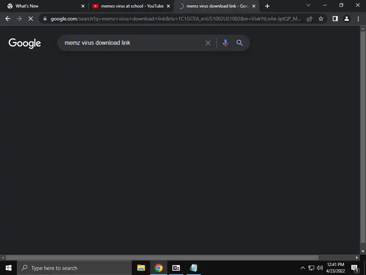The width and height of the screenshot is (366, 275).
Task: Stop loading the page
Action: (x=31, y=19)
